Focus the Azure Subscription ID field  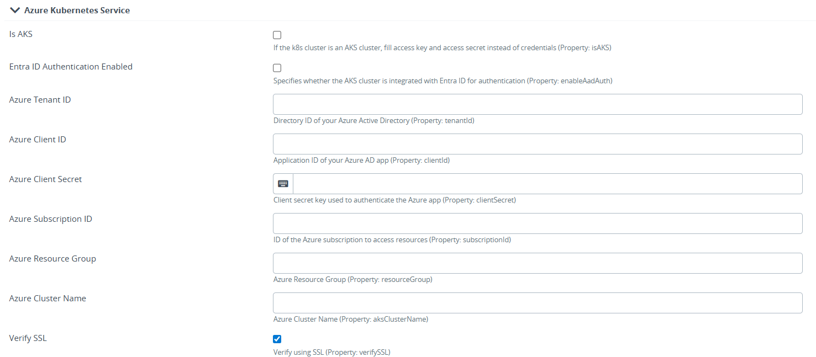click(537, 223)
